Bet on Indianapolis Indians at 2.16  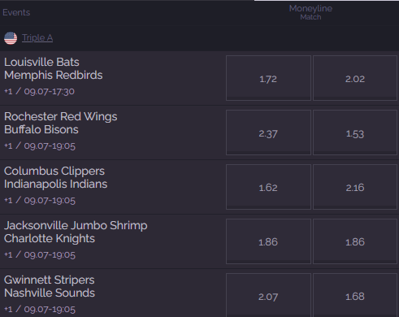coord(355,187)
